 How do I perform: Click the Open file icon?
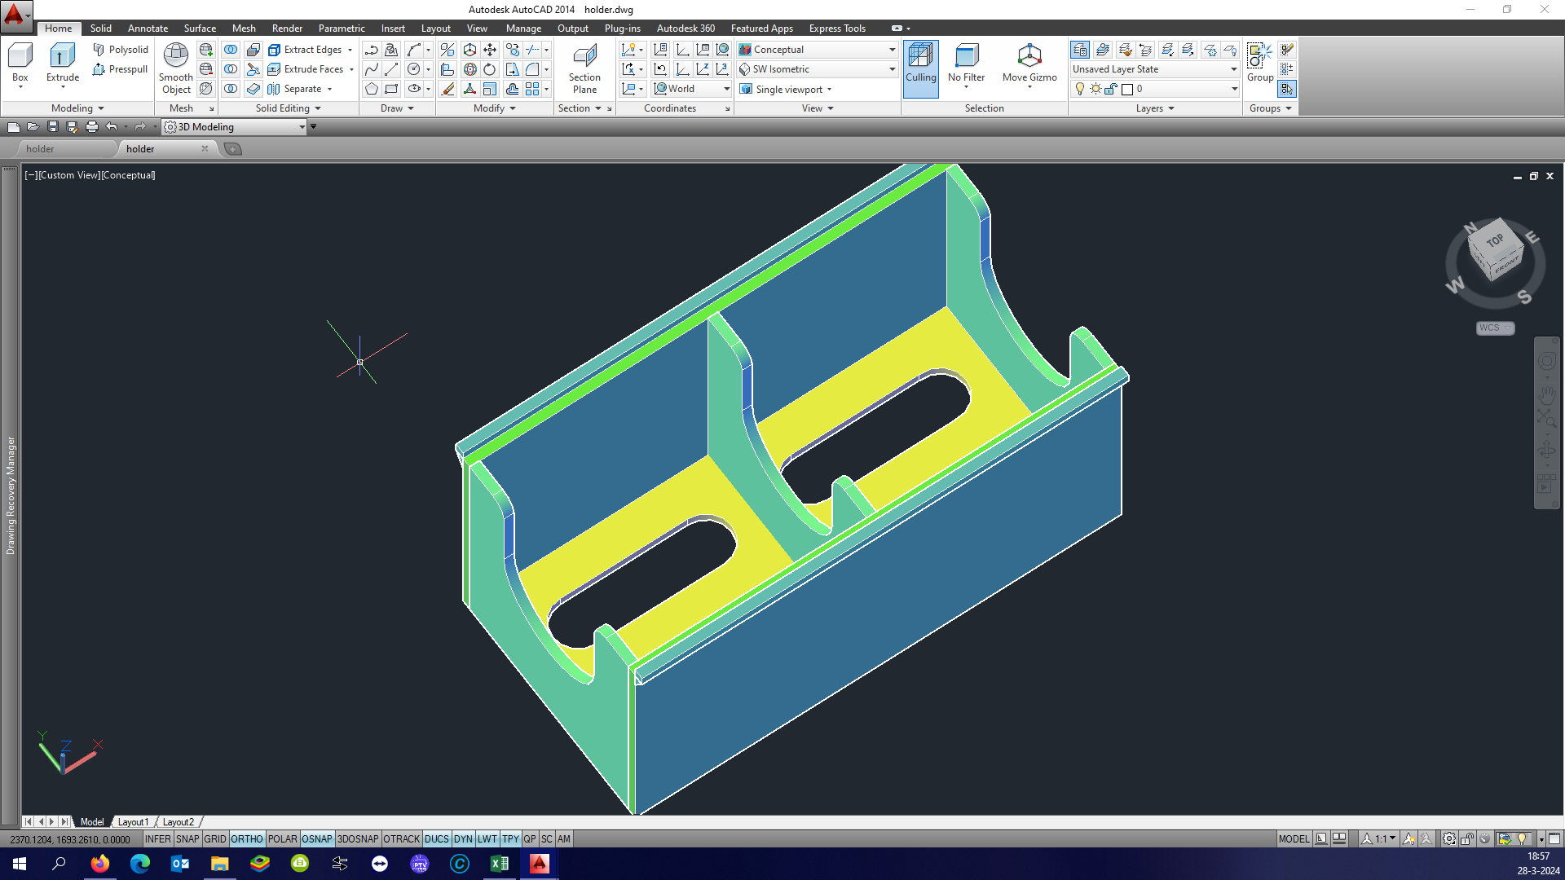[x=33, y=127]
